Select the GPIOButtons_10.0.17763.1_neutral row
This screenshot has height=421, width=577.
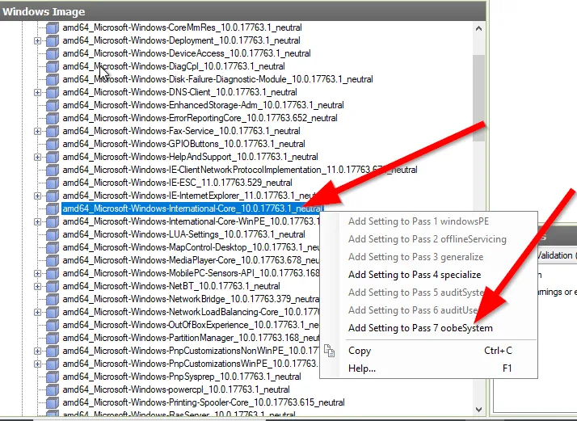point(183,144)
